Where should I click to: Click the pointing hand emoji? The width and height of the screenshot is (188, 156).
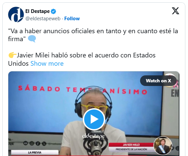pos(12,55)
